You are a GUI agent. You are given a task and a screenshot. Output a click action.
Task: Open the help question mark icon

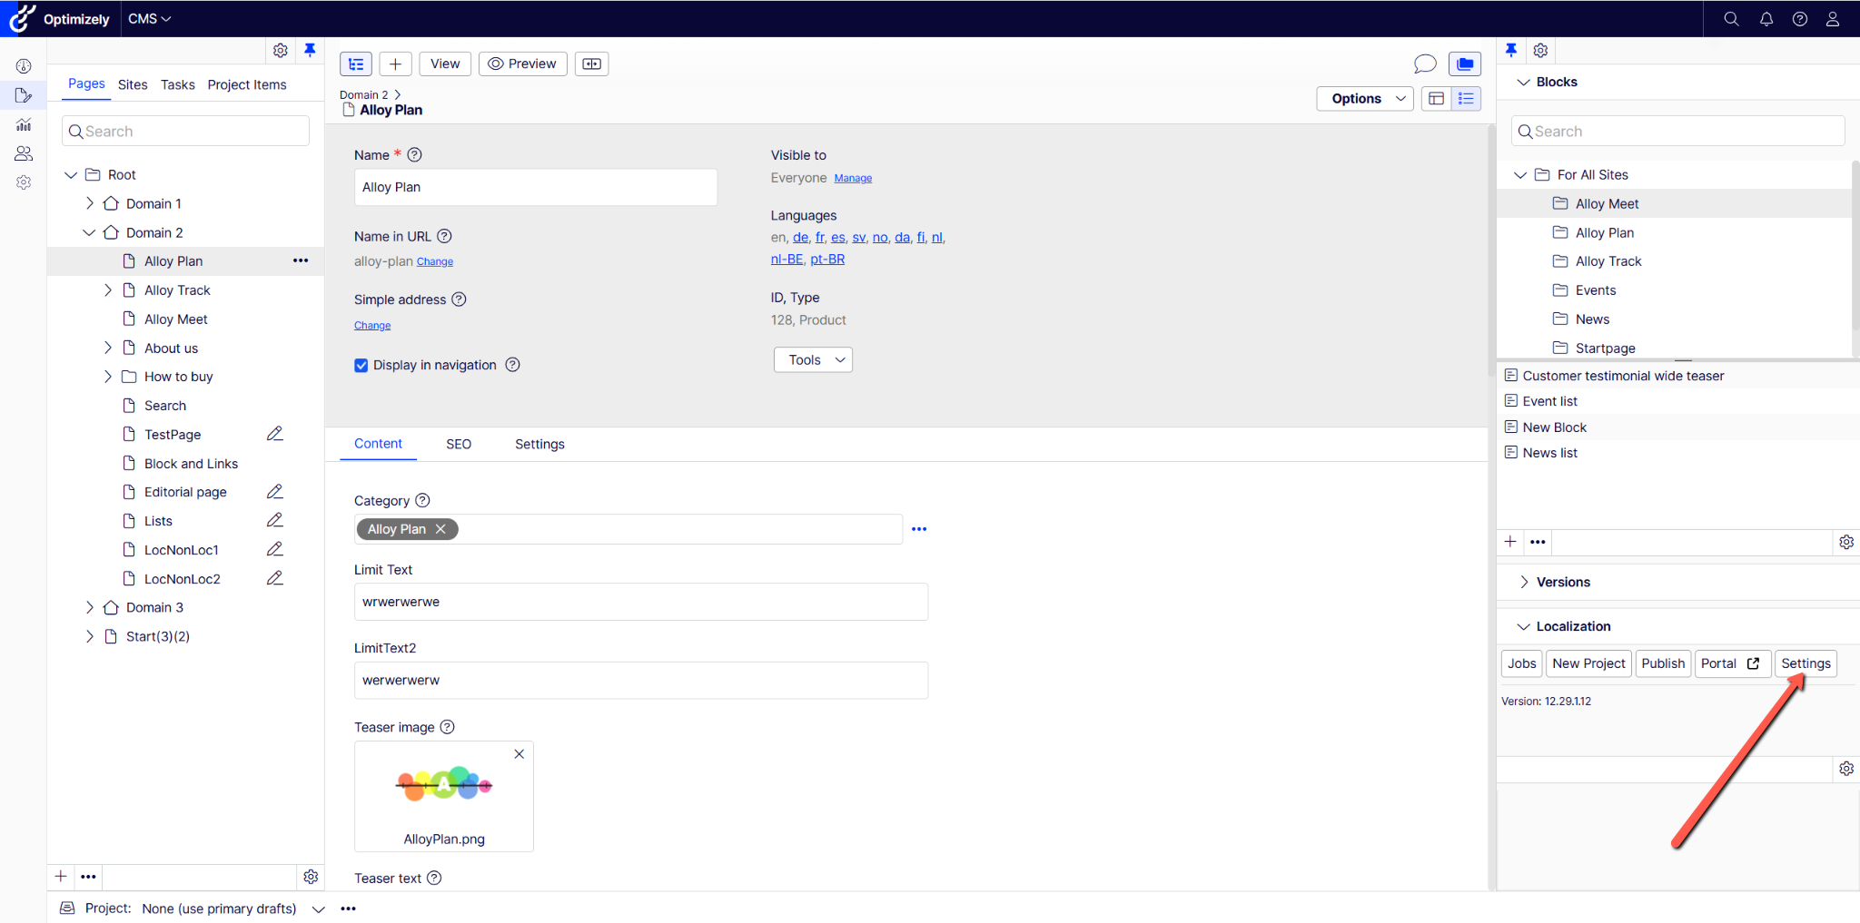coord(1800,19)
